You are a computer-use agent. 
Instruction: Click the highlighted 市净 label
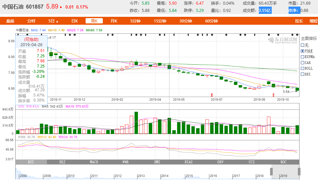294,10
